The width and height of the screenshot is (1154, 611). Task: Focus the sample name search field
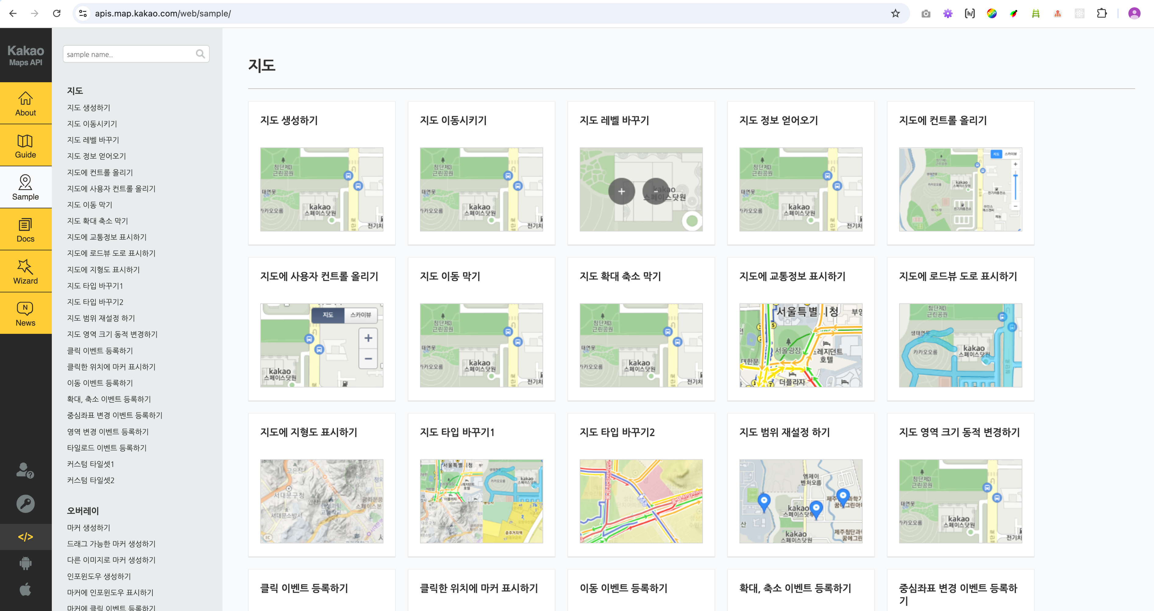tap(128, 54)
